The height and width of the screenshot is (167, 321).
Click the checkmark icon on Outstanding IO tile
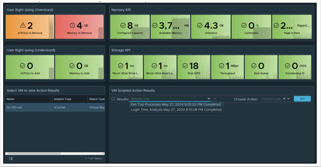[287, 65]
